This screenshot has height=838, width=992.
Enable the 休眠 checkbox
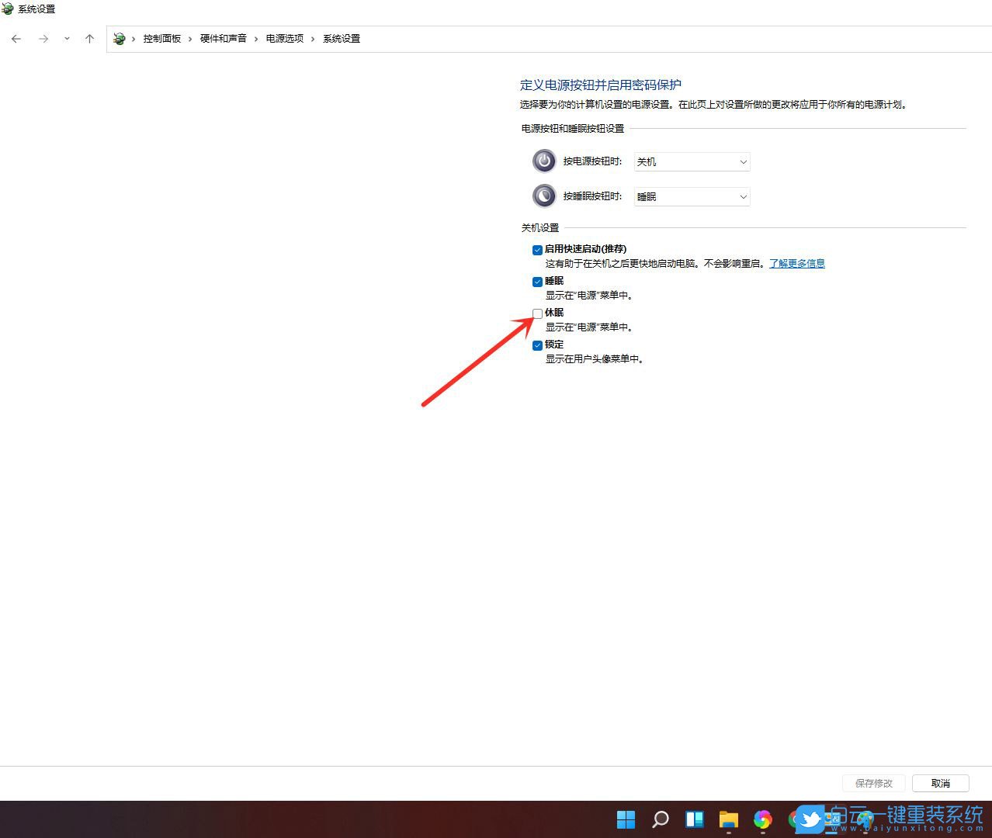pos(537,313)
